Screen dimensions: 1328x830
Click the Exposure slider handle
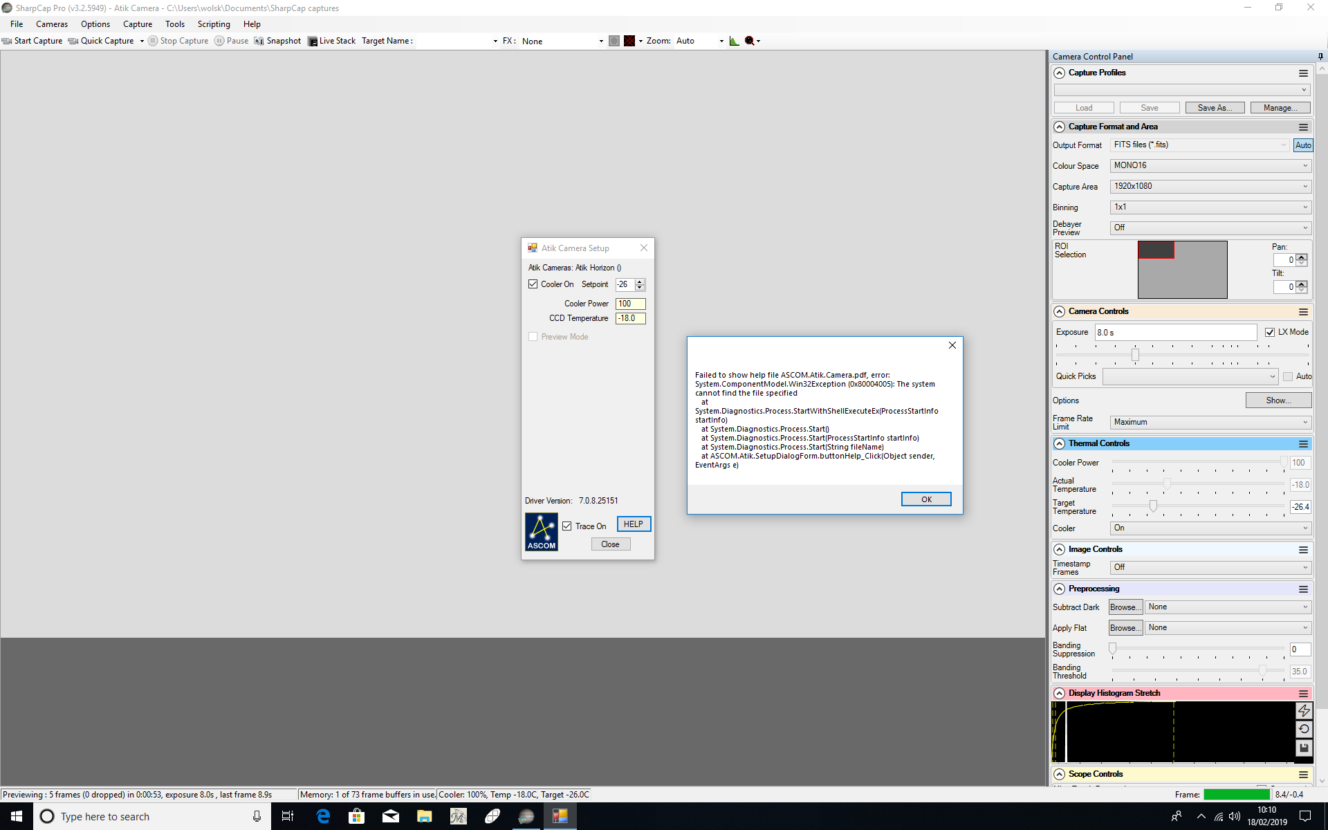[x=1135, y=355]
